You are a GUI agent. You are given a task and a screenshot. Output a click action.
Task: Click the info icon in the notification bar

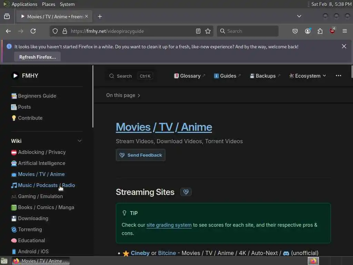(9, 47)
